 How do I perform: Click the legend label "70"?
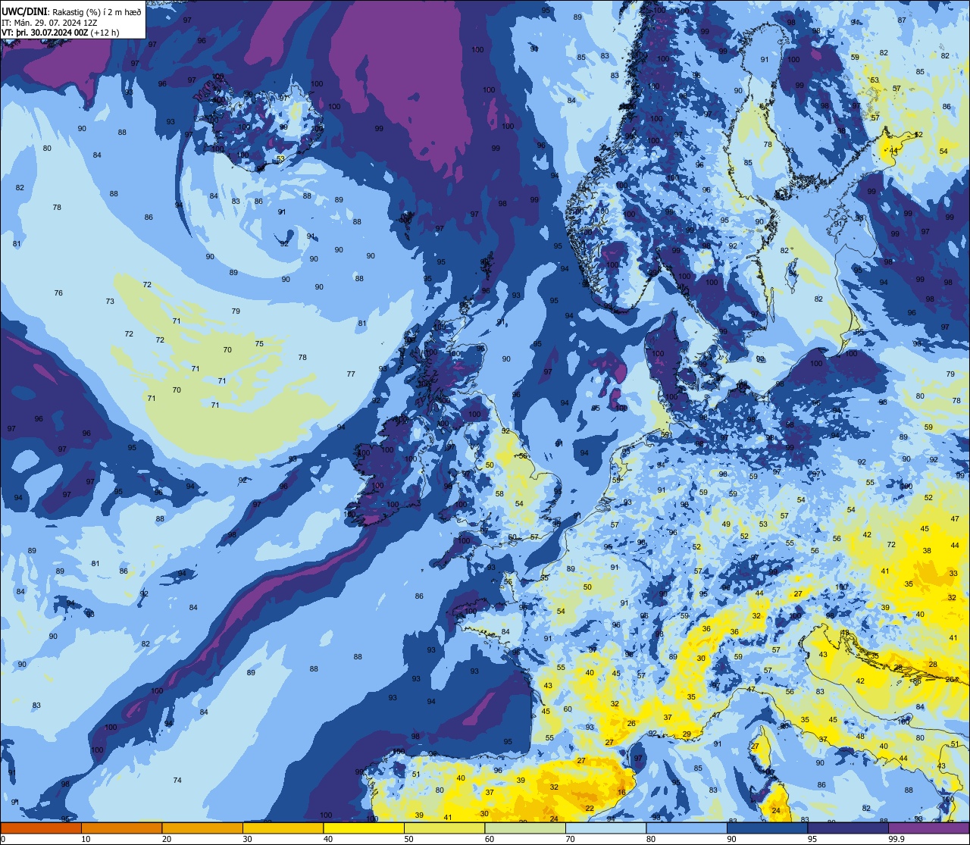coord(570,838)
